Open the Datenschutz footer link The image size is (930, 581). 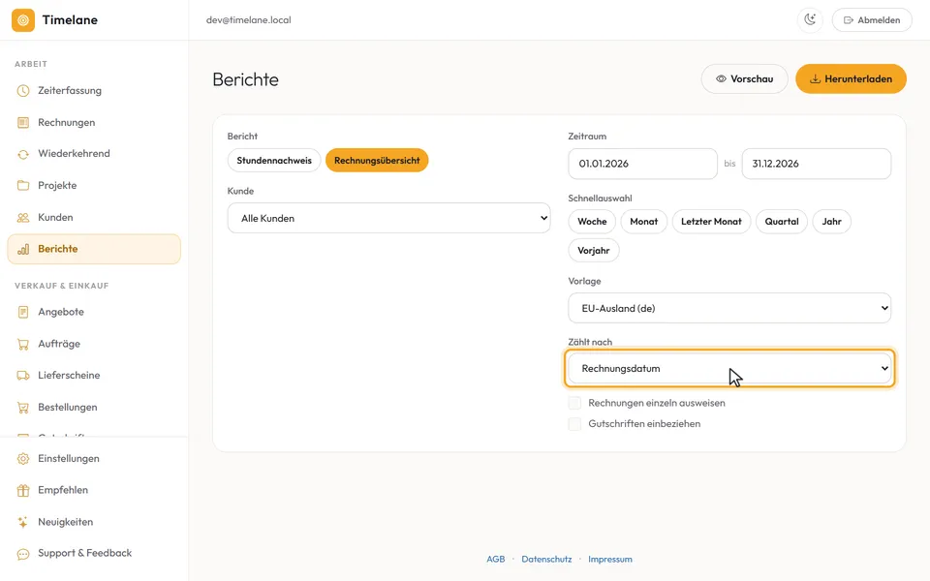click(x=546, y=559)
